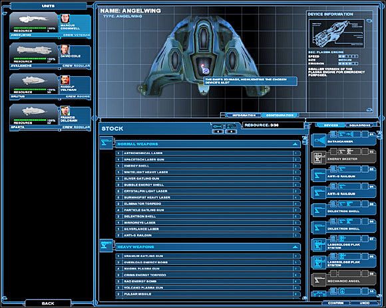Image resolution: width=386 pixels, height=308 pixels.
Task: Select Bubble Energy Shell in stock
Action: point(208,185)
